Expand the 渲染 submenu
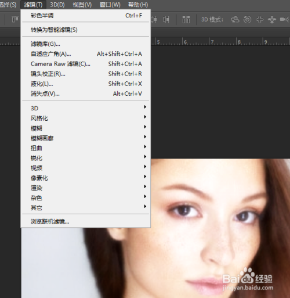Image resolution: width=290 pixels, height=298 pixels. 86,188
